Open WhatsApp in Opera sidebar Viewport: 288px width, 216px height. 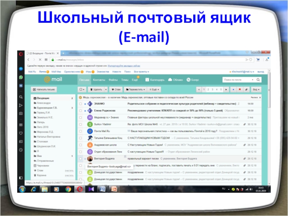(21, 77)
